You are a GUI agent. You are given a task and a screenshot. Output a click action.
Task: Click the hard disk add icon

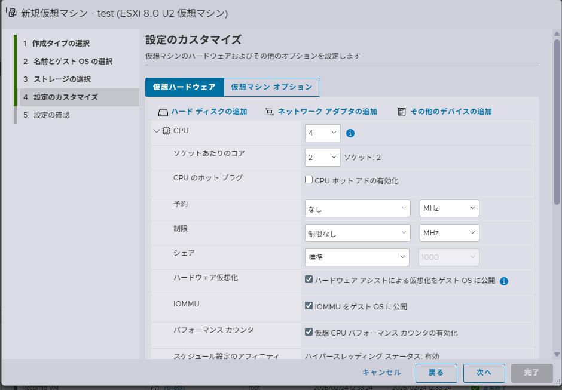[163, 112]
